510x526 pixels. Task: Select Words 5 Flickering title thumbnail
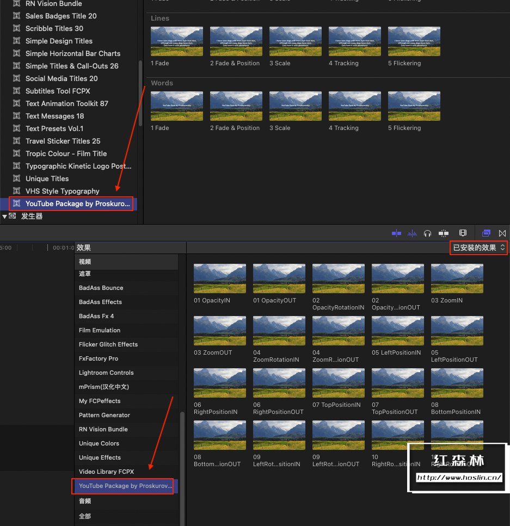(414, 106)
